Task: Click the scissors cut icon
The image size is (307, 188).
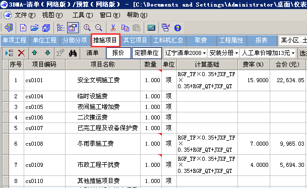Action: pyautogui.click(x=113, y=28)
